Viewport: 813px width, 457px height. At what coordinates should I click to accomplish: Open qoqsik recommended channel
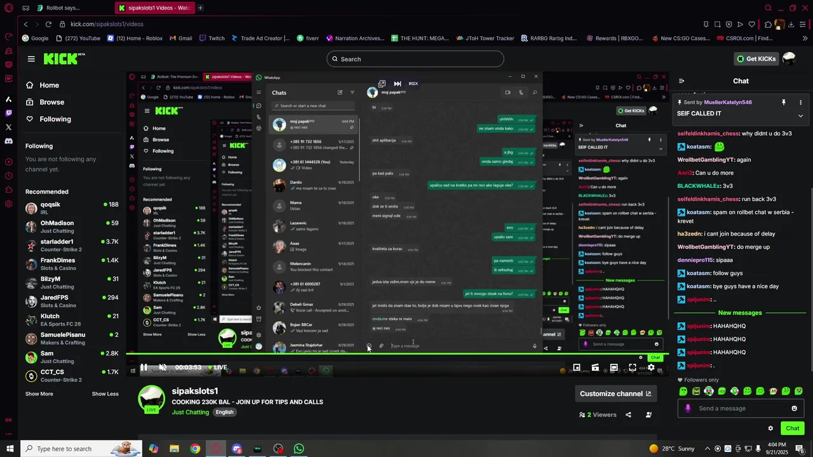[x=72, y=208]
